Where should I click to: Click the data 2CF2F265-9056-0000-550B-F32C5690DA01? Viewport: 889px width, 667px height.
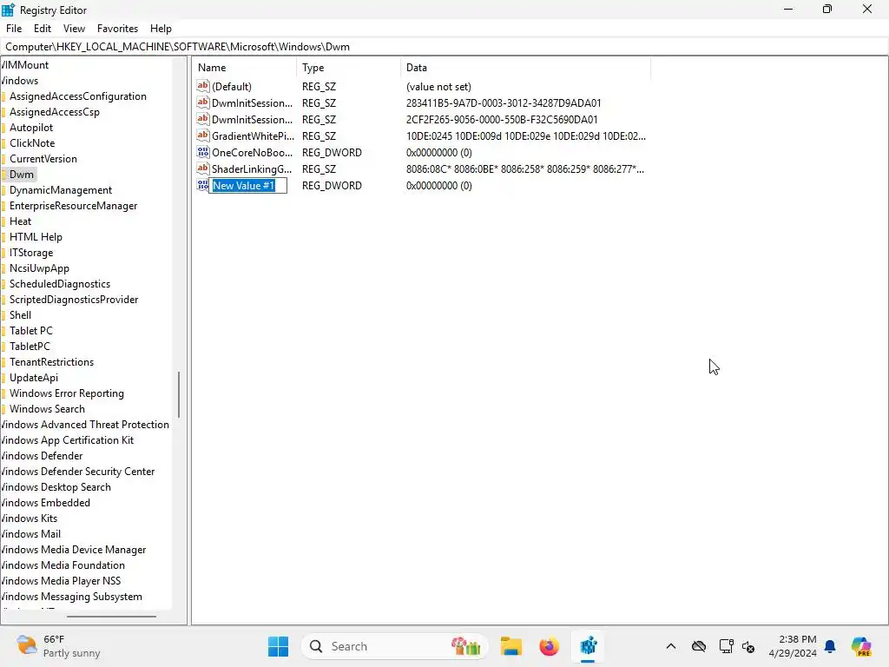(x=502, y=119)
